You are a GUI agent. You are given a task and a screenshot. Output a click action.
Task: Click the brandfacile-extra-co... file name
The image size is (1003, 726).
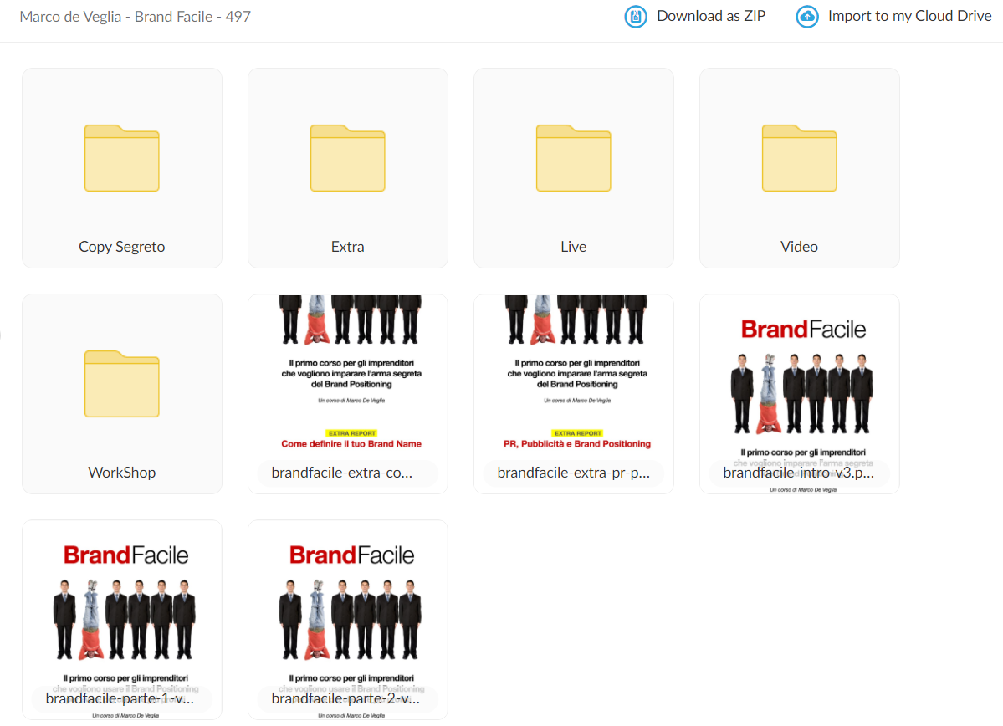tap(341, 473)
